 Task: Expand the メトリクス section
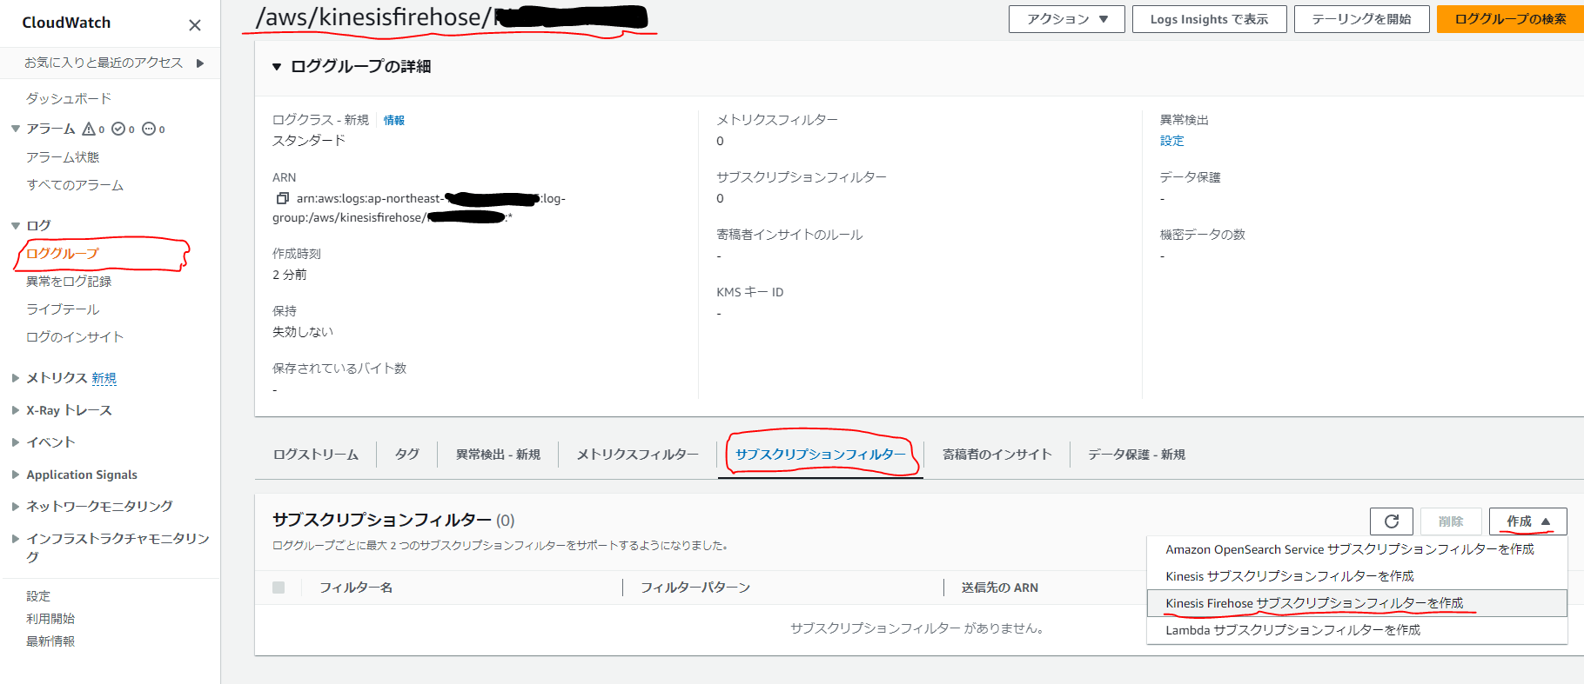tap(16, 378)
